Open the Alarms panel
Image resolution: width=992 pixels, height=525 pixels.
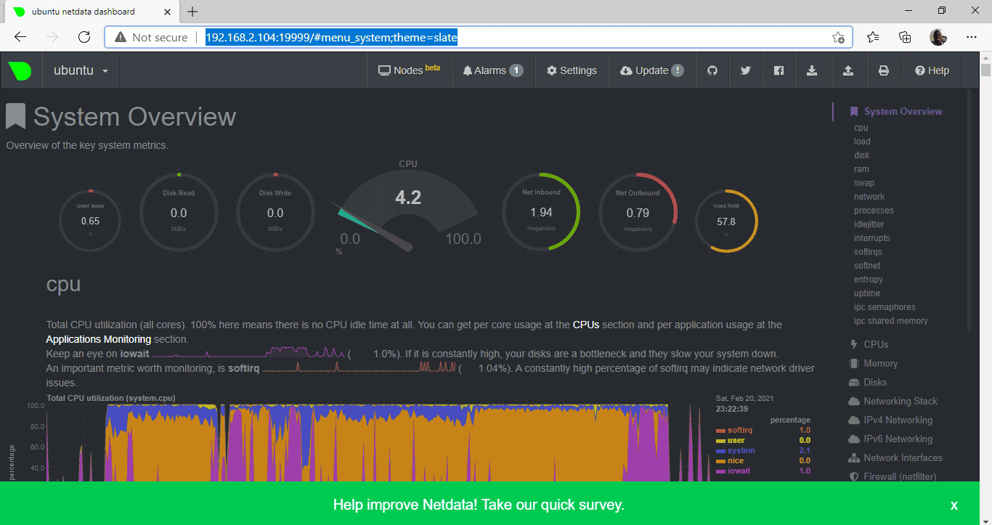pyautogui.click(x=493, y=70)
